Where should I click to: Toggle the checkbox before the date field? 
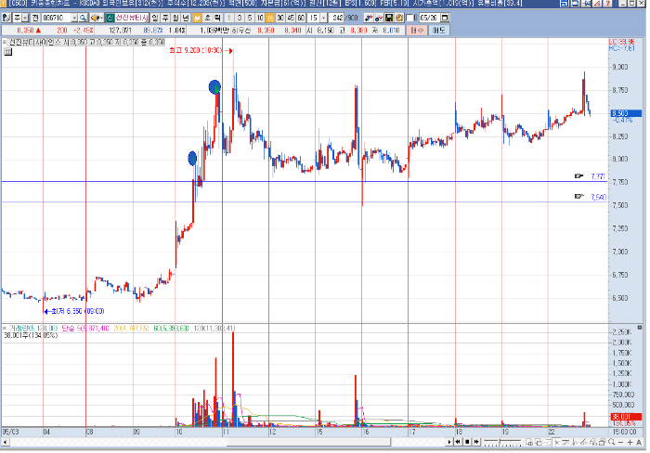(x=410, y=18)
